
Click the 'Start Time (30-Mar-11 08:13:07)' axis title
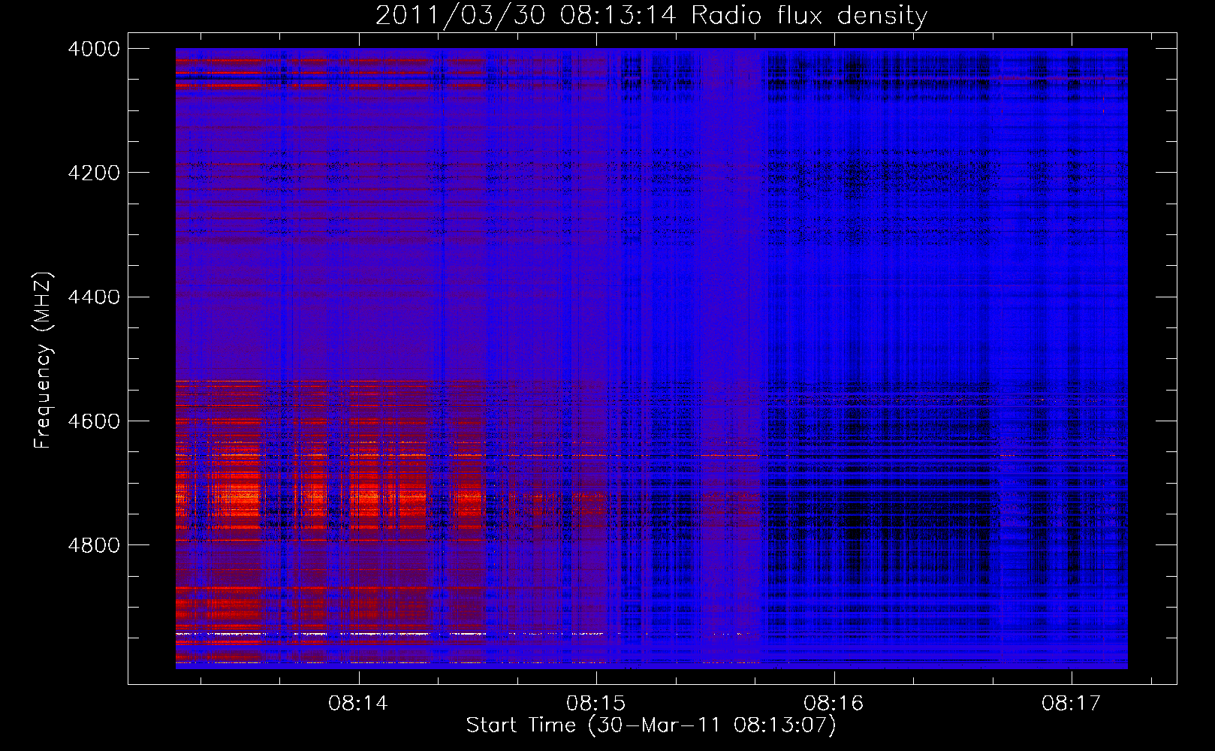[x=651, y=725]
